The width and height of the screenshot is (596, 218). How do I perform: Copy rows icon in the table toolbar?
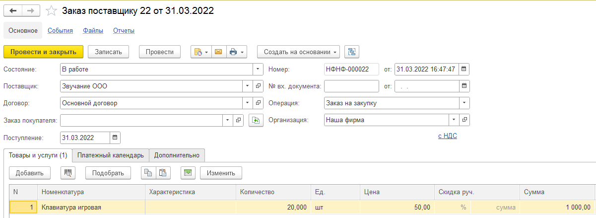click(x=148, y=173)
